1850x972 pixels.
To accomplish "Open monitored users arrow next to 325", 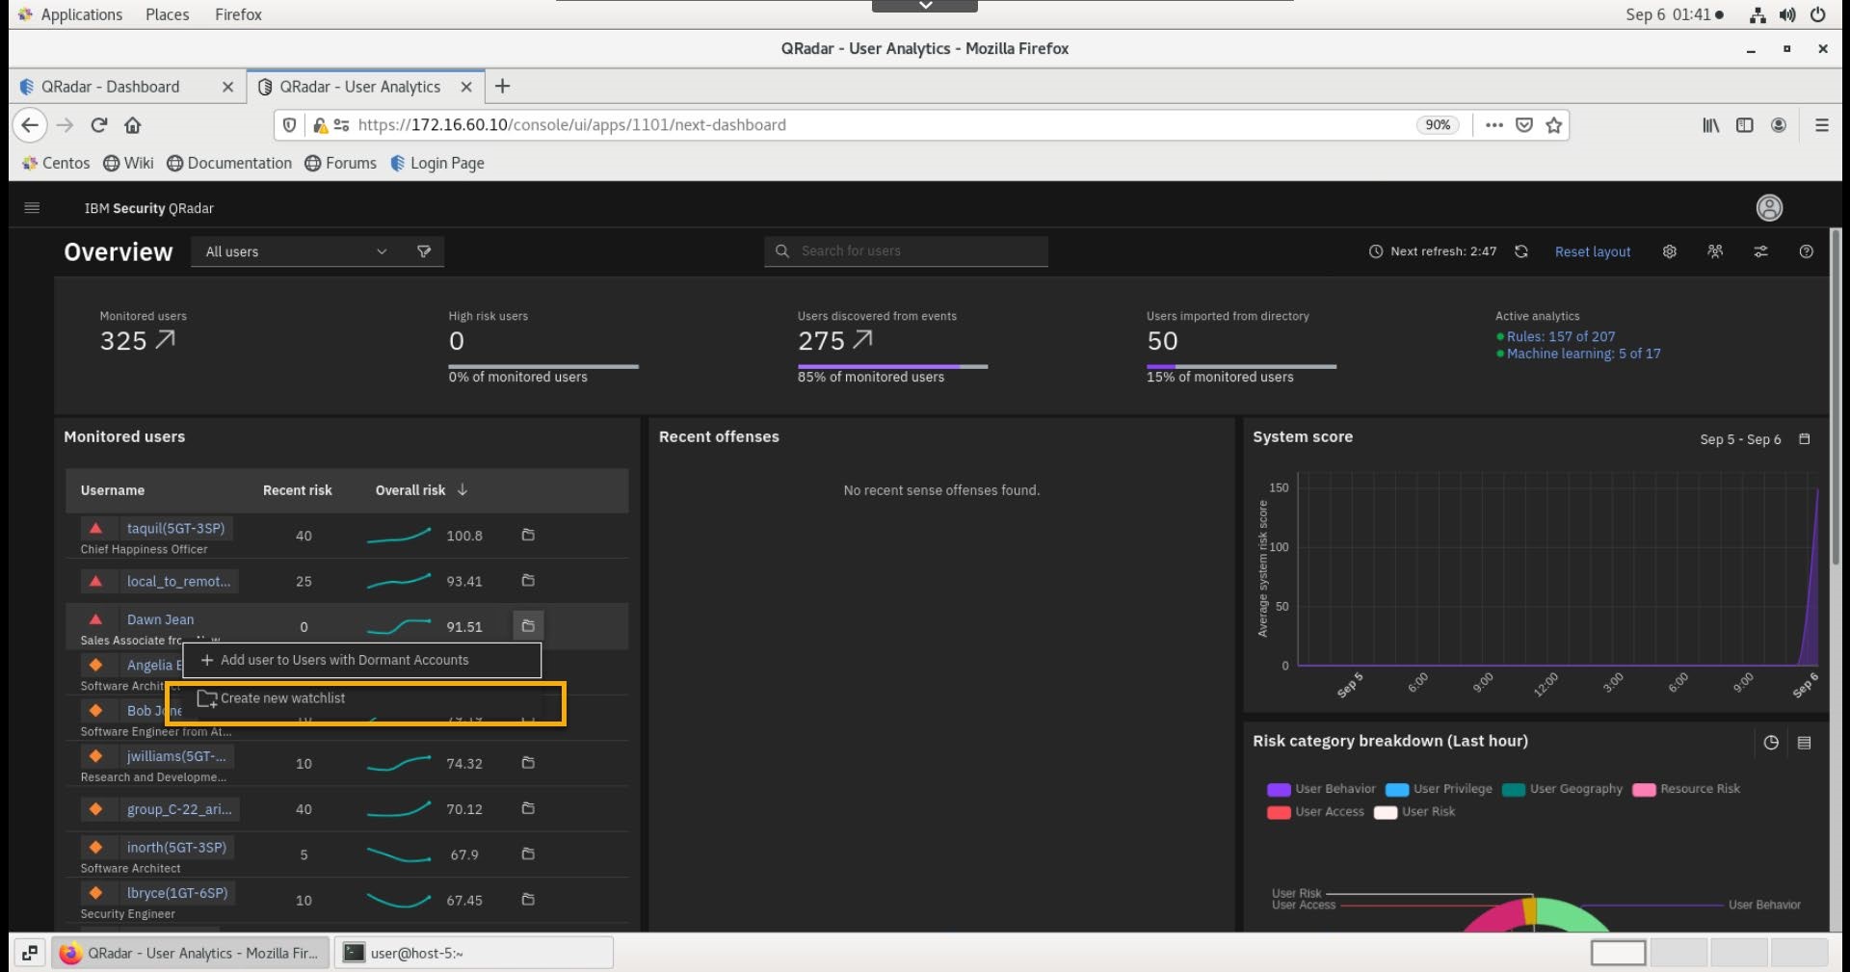I will tap(166, 340).
